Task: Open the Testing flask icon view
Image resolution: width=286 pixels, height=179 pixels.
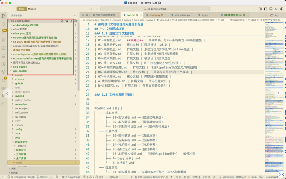Action: coord(4,56)
